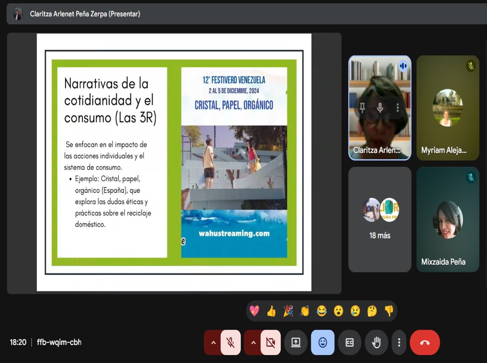Screen dimensions: 487x363
Task: Click speaking indicator on Claritza's tile
Action: tap(403, 65)
